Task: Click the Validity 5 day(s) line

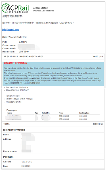Action: point(20,99)
